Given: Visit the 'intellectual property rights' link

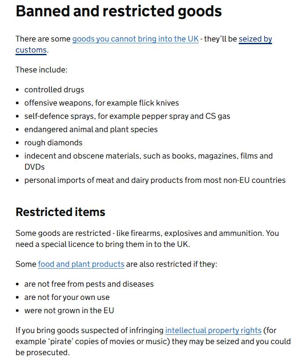Looking at the screenshot, I should 213,330.
